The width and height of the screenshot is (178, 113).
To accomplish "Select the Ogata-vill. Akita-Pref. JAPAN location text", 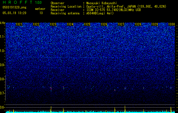I will click(126, 6).
